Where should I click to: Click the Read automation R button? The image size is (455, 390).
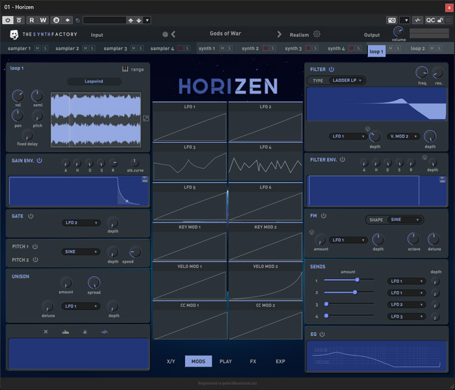(32, 20)
